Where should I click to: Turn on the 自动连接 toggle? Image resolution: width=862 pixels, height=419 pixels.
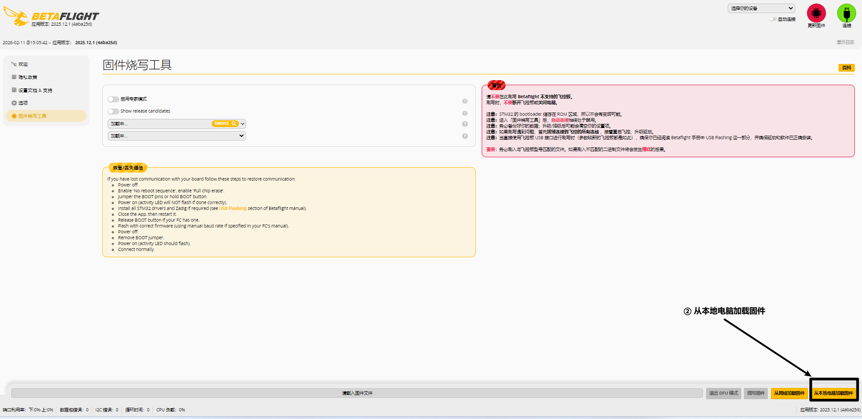(x=773, y=19)
